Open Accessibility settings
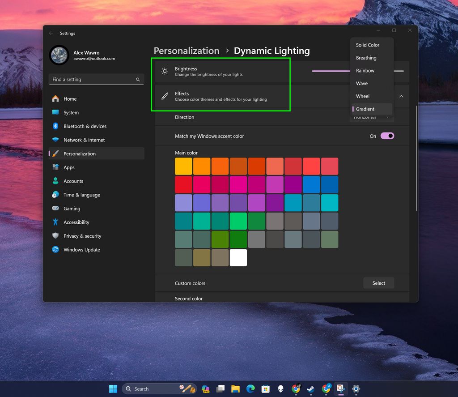This screenshot has width=458, height=397. tap(76, 222)
